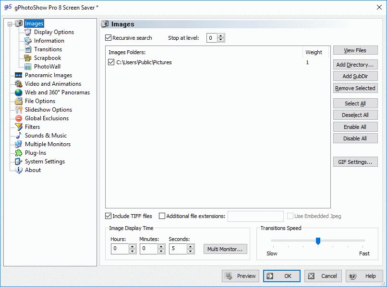Click the camera icon in Images header

tap(105, 24)
